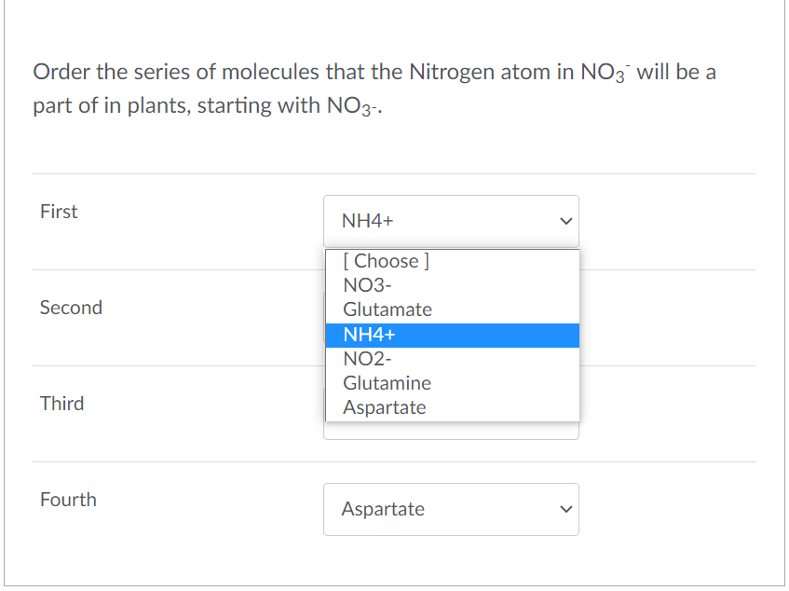Choose Glutamate in the dropdown options

point(387,309)
